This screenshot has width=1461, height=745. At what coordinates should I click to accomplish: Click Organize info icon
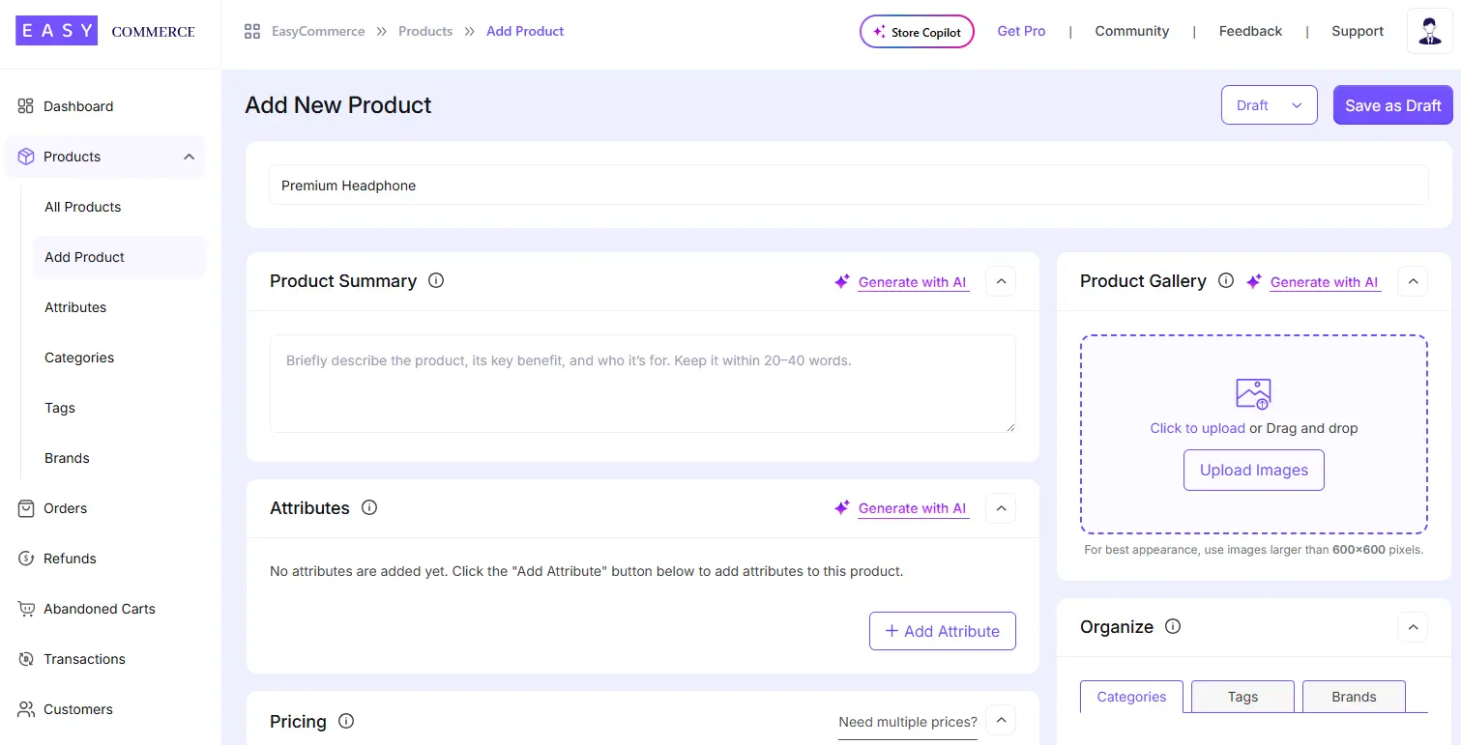pyautogui.click(x=1173, y=626)
